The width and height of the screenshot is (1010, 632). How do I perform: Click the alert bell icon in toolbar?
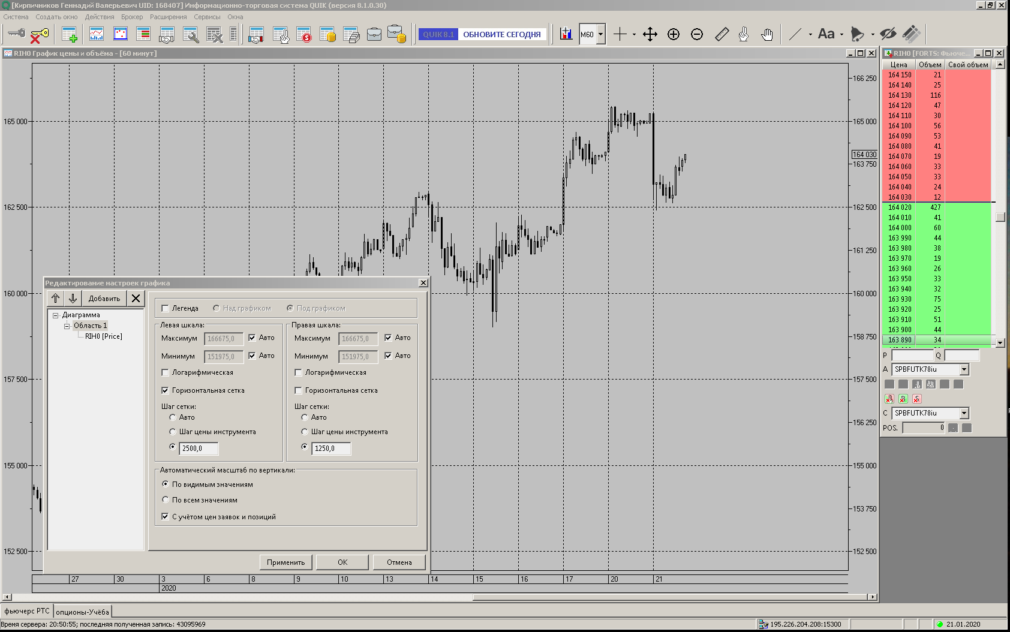[x=858, y=34]
